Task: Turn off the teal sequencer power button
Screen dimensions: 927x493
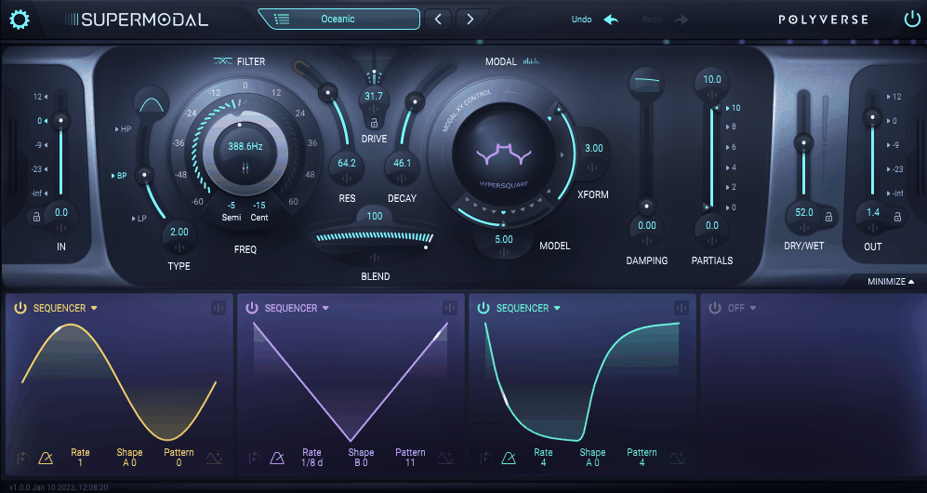Action: point(483,308)
